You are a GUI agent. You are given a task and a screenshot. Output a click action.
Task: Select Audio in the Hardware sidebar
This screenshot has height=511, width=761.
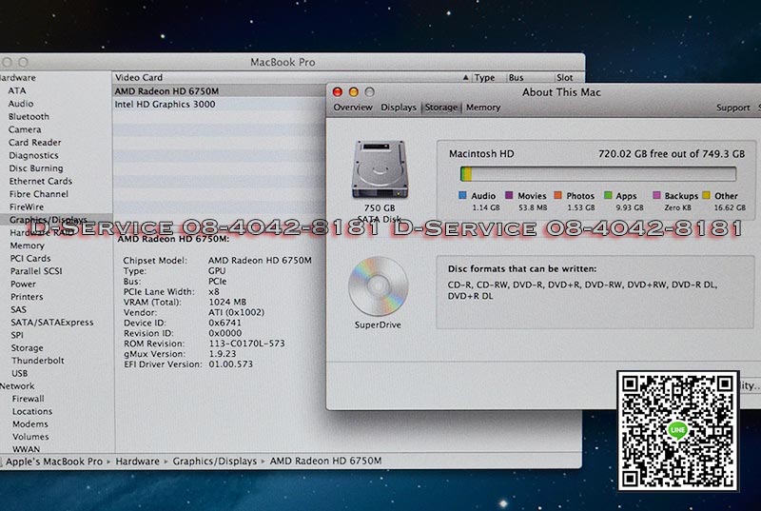click(x=21, y=104)
